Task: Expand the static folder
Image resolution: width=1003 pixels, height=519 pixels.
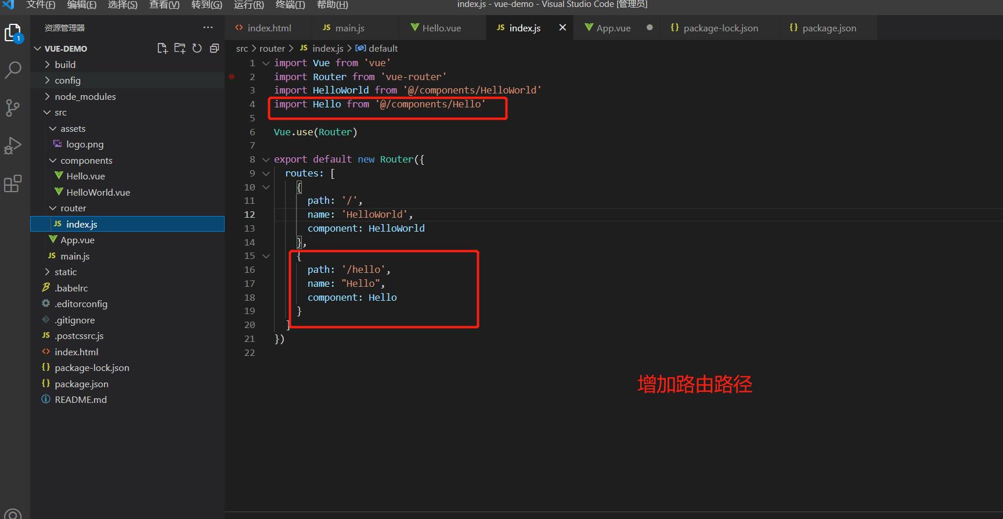Action: tap(48, 272)
